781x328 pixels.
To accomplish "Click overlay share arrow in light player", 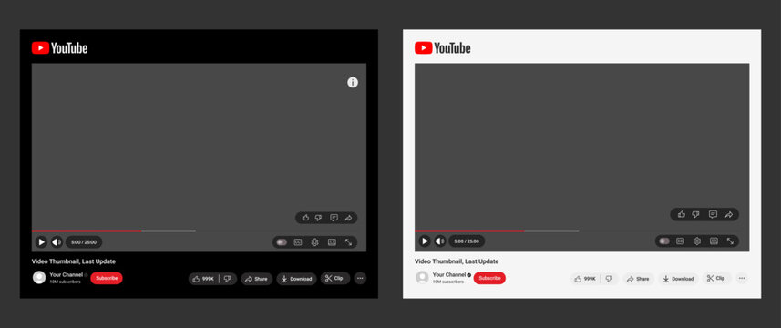I will coord(729,214).
